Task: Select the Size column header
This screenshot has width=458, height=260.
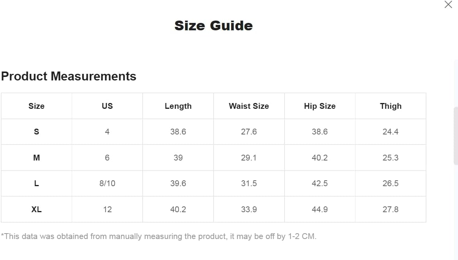Action: (x=37, y=106)
